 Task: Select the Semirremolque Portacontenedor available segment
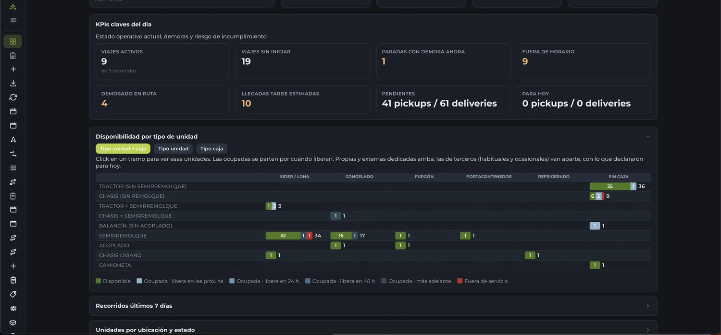(465, 236)
